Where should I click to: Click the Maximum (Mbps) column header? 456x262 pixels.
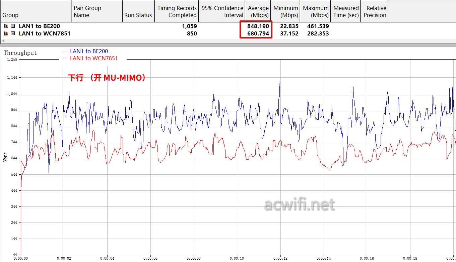pos(316,11)
